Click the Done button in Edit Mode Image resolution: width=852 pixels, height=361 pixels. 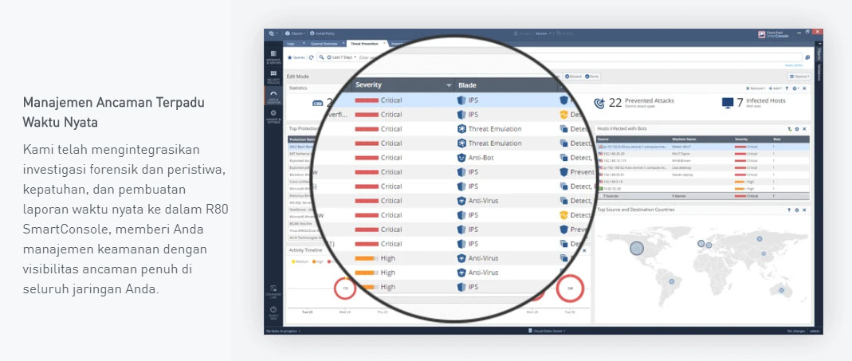tap(592, 77)
